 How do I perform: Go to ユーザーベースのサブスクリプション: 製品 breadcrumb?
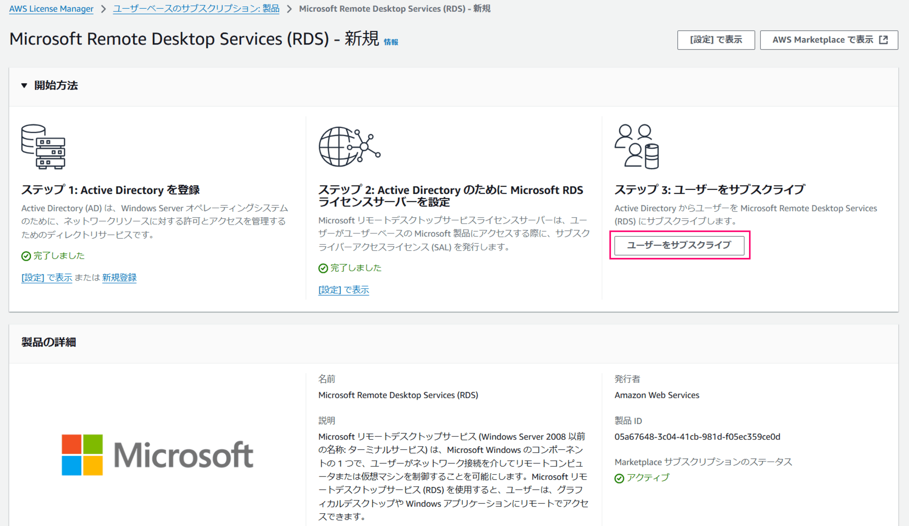tap(196, 9)
